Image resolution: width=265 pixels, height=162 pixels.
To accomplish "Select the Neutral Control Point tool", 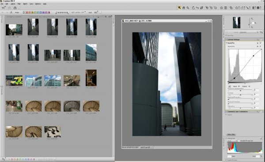I will click(211, 8).
